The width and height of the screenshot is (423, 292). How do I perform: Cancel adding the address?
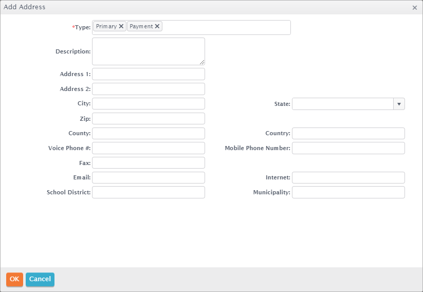coord(40,279)
